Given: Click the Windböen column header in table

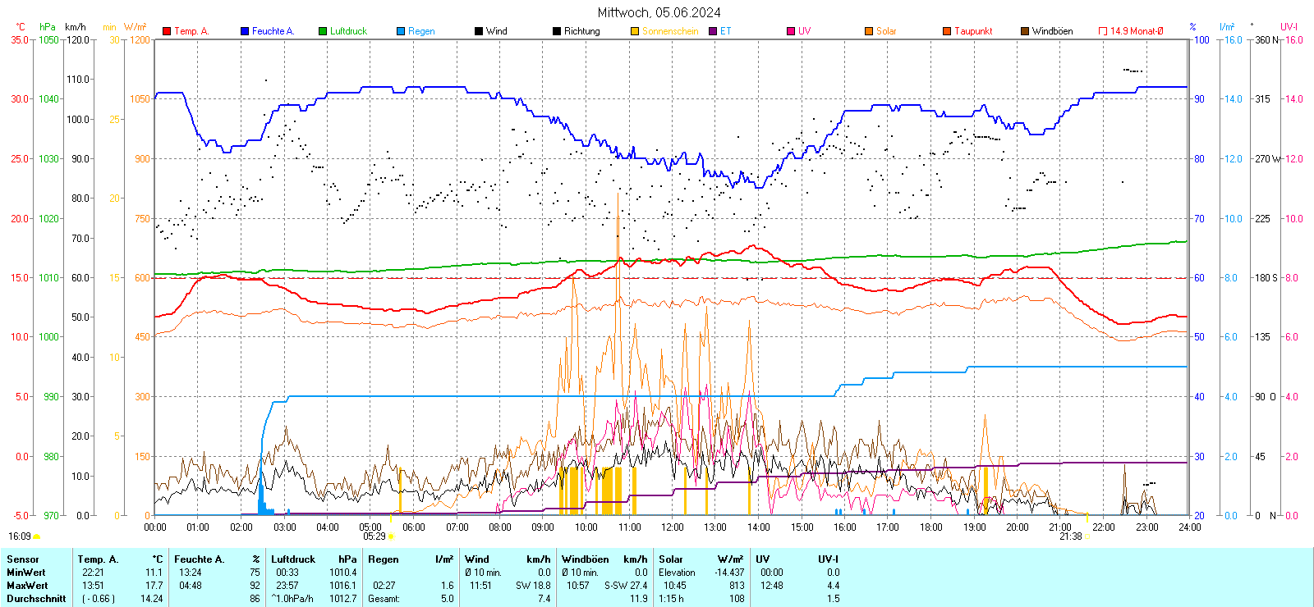Looking at the screenshot, I should point(585,559).
